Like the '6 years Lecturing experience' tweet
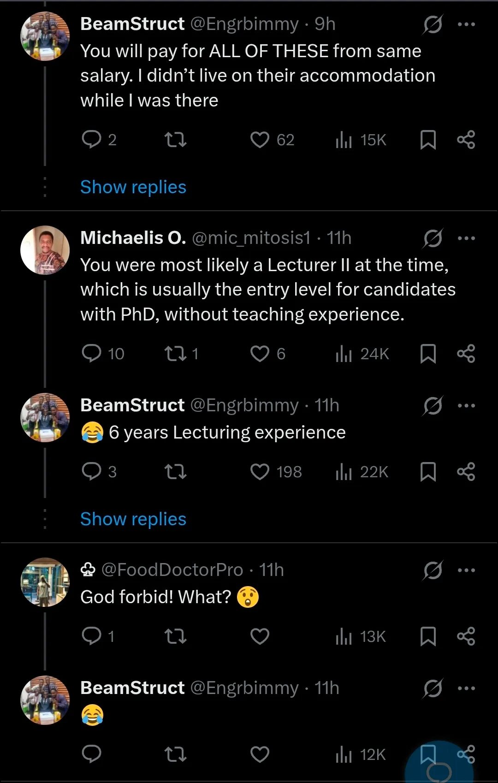Viewport: 498px width, 783px height. [260, 472]
